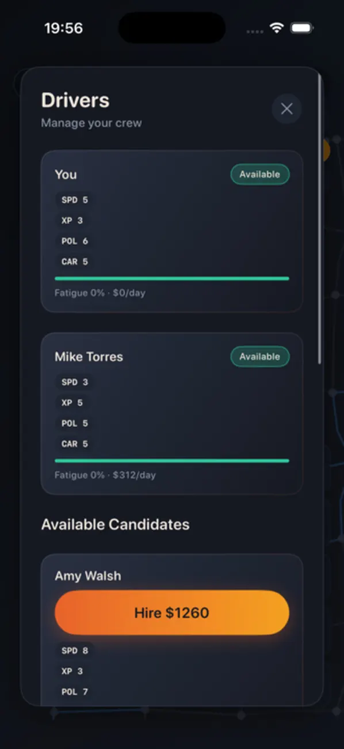
Task: Tap Amy Walsh's SPD 8 chip
Action: pos(75,650)
